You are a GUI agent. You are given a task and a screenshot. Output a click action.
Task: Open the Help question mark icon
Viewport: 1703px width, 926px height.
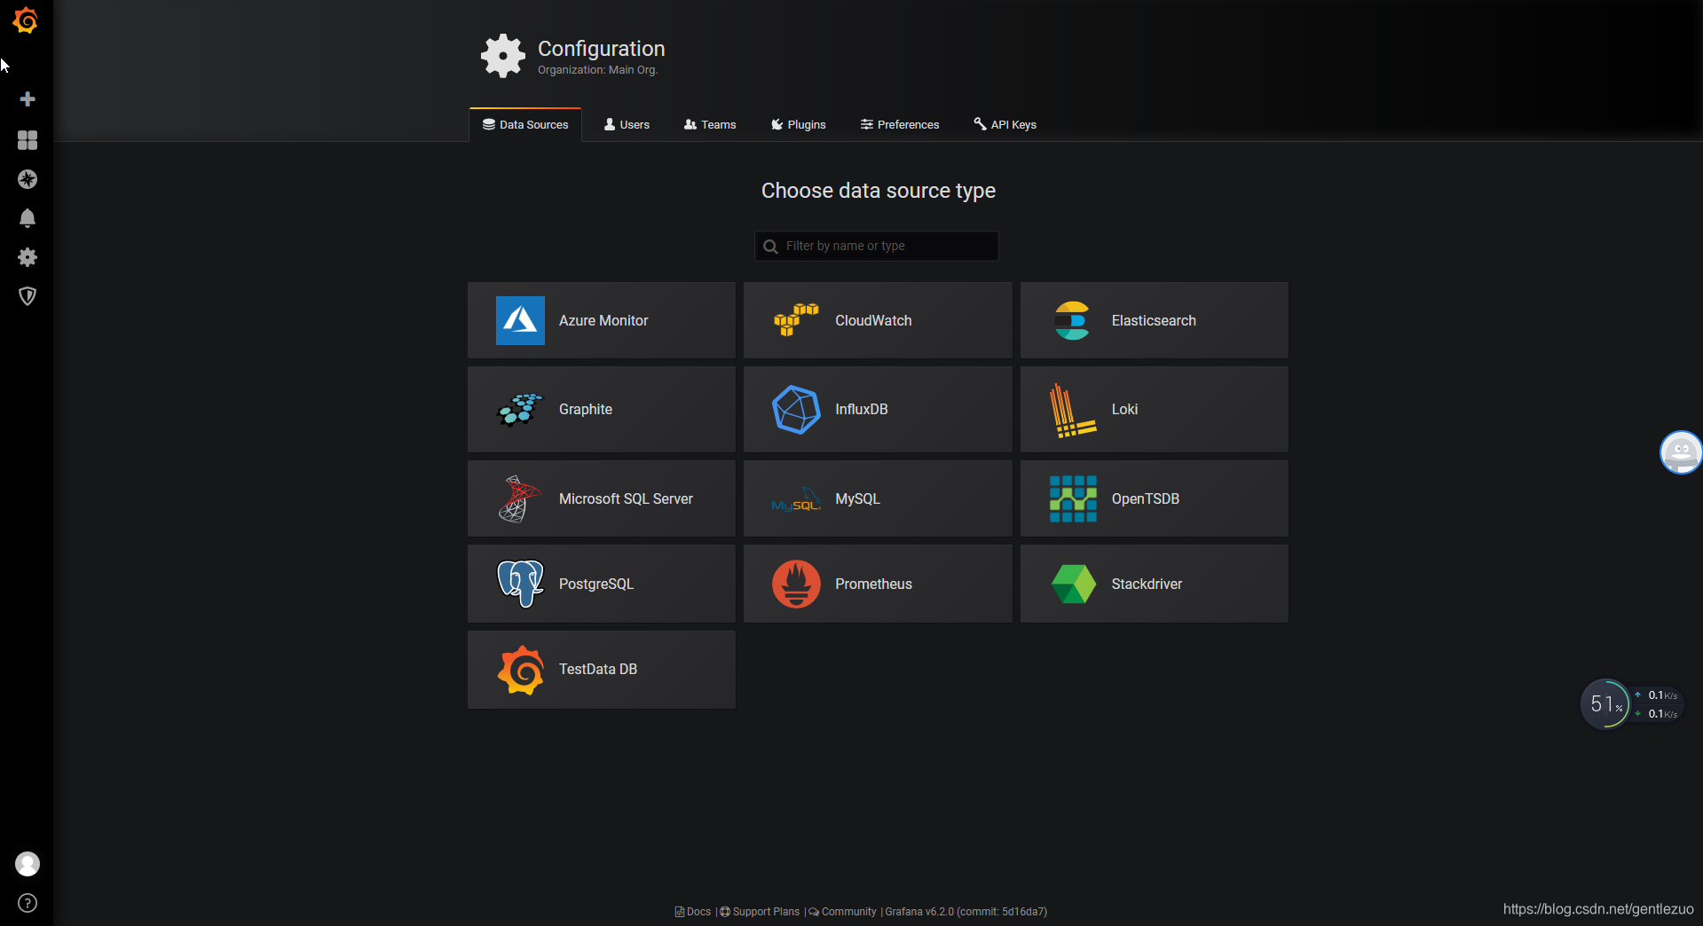[x=28, y=903]
